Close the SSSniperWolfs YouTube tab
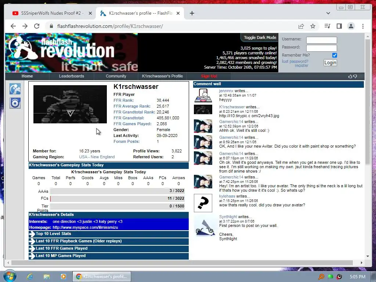 point(90,14)
